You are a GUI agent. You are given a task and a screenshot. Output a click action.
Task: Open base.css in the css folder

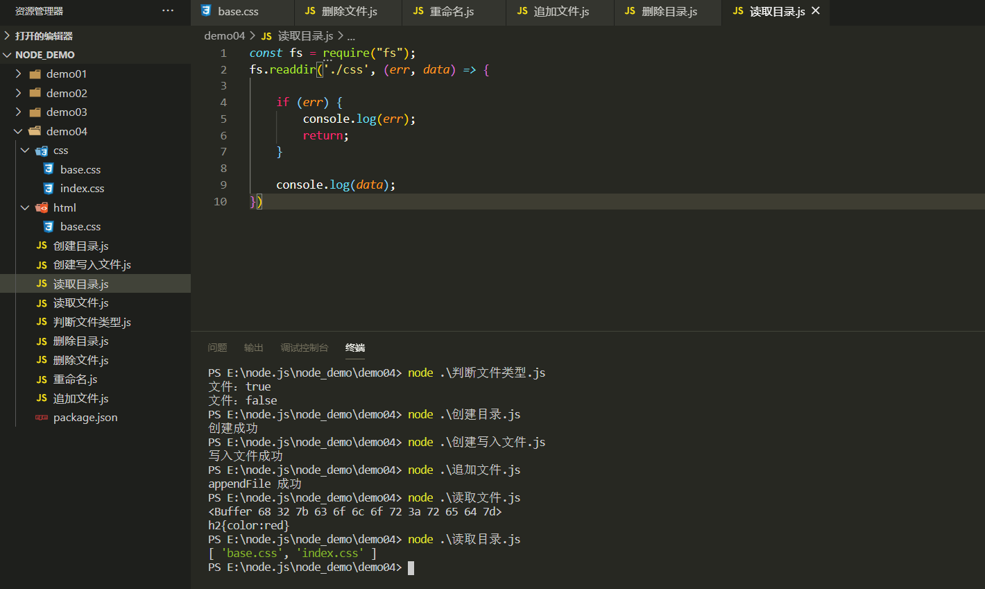80,169
